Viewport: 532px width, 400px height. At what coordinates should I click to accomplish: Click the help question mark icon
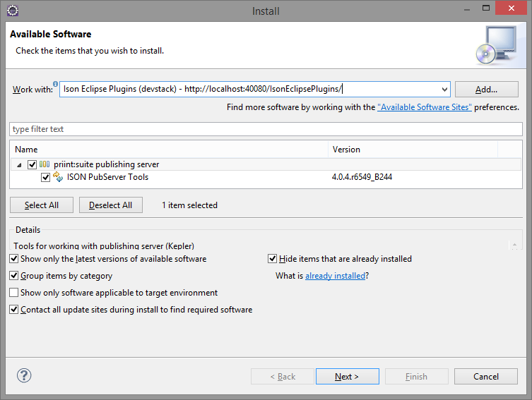click(24, 376)
